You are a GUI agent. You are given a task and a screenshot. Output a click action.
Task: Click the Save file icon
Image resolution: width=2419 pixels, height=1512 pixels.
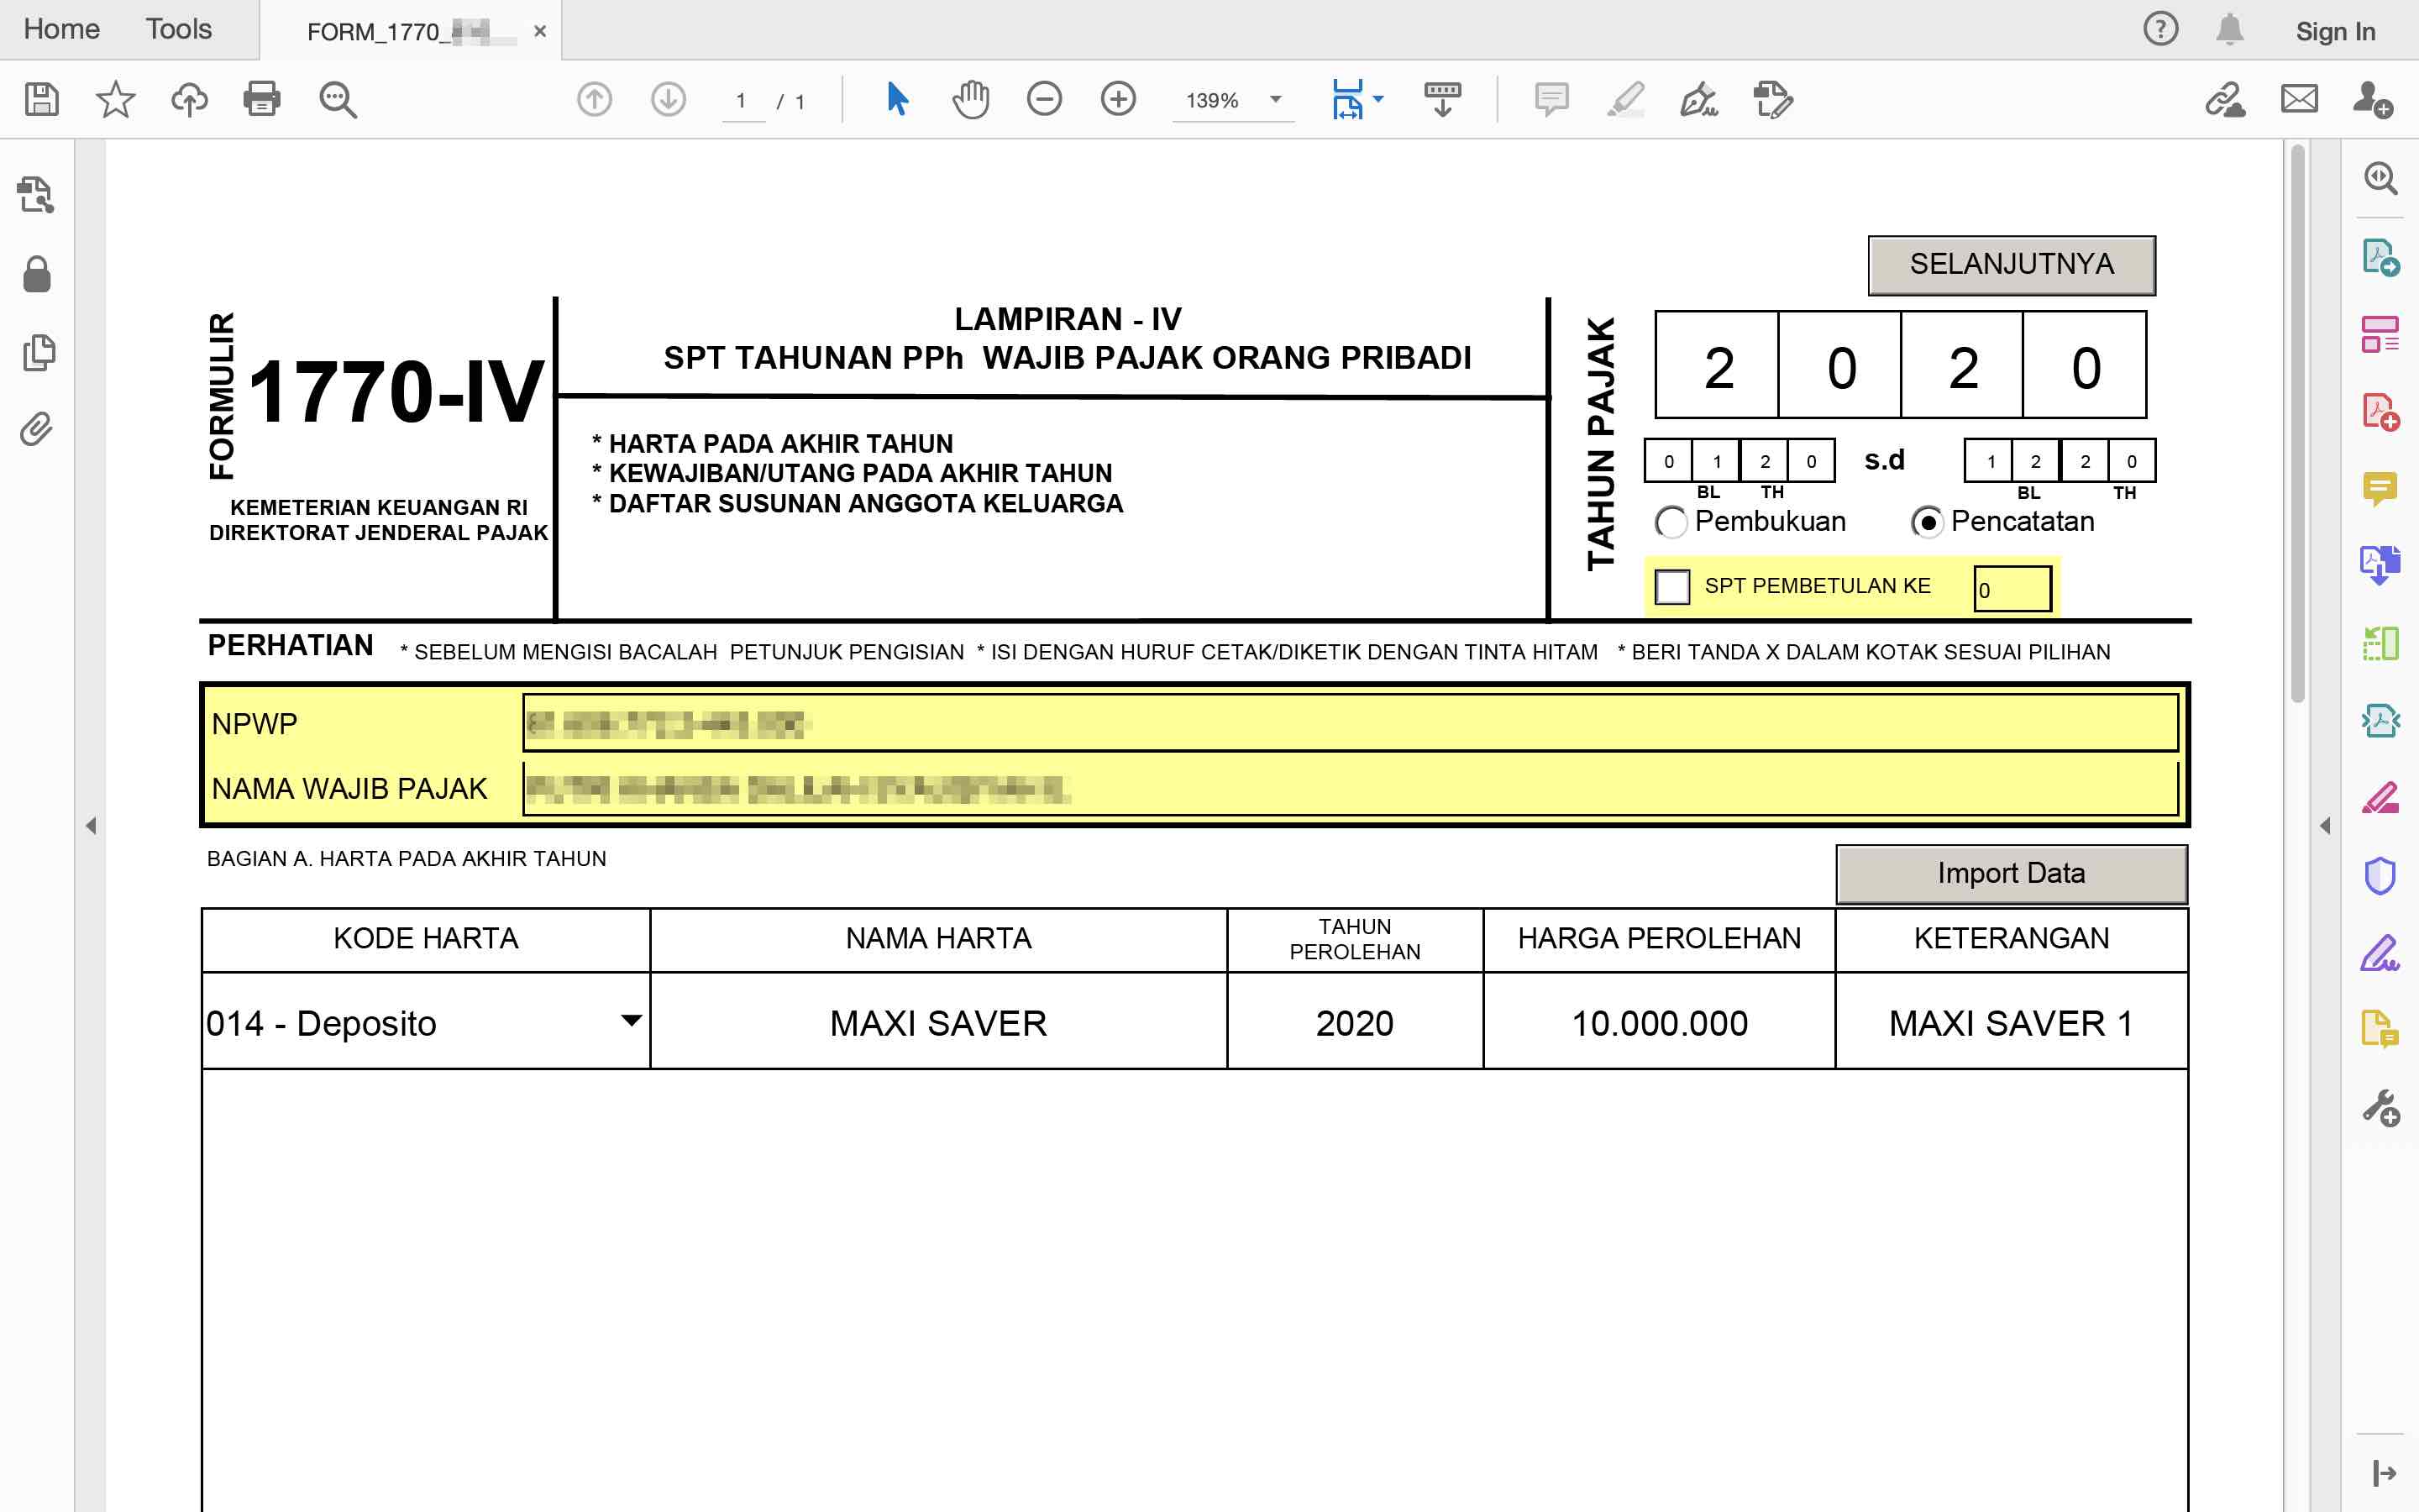pos(41,99)
